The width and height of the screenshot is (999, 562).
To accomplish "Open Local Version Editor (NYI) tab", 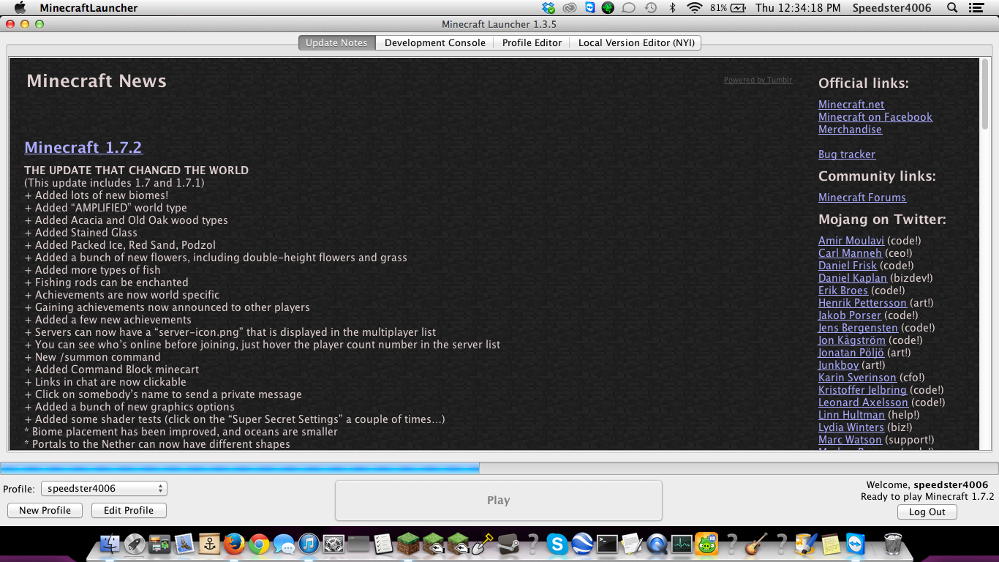I will 636,42.
